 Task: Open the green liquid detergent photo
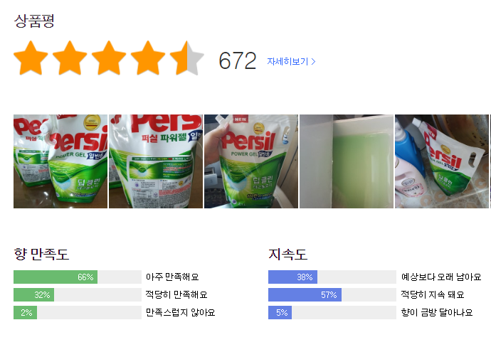[x=347, y=161]
